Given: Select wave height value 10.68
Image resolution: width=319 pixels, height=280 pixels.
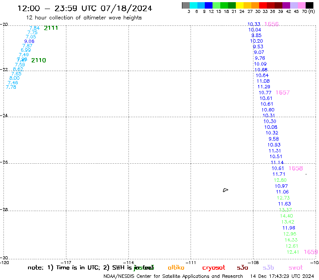Looking at the screenshot, I should (x=261, y=70).
